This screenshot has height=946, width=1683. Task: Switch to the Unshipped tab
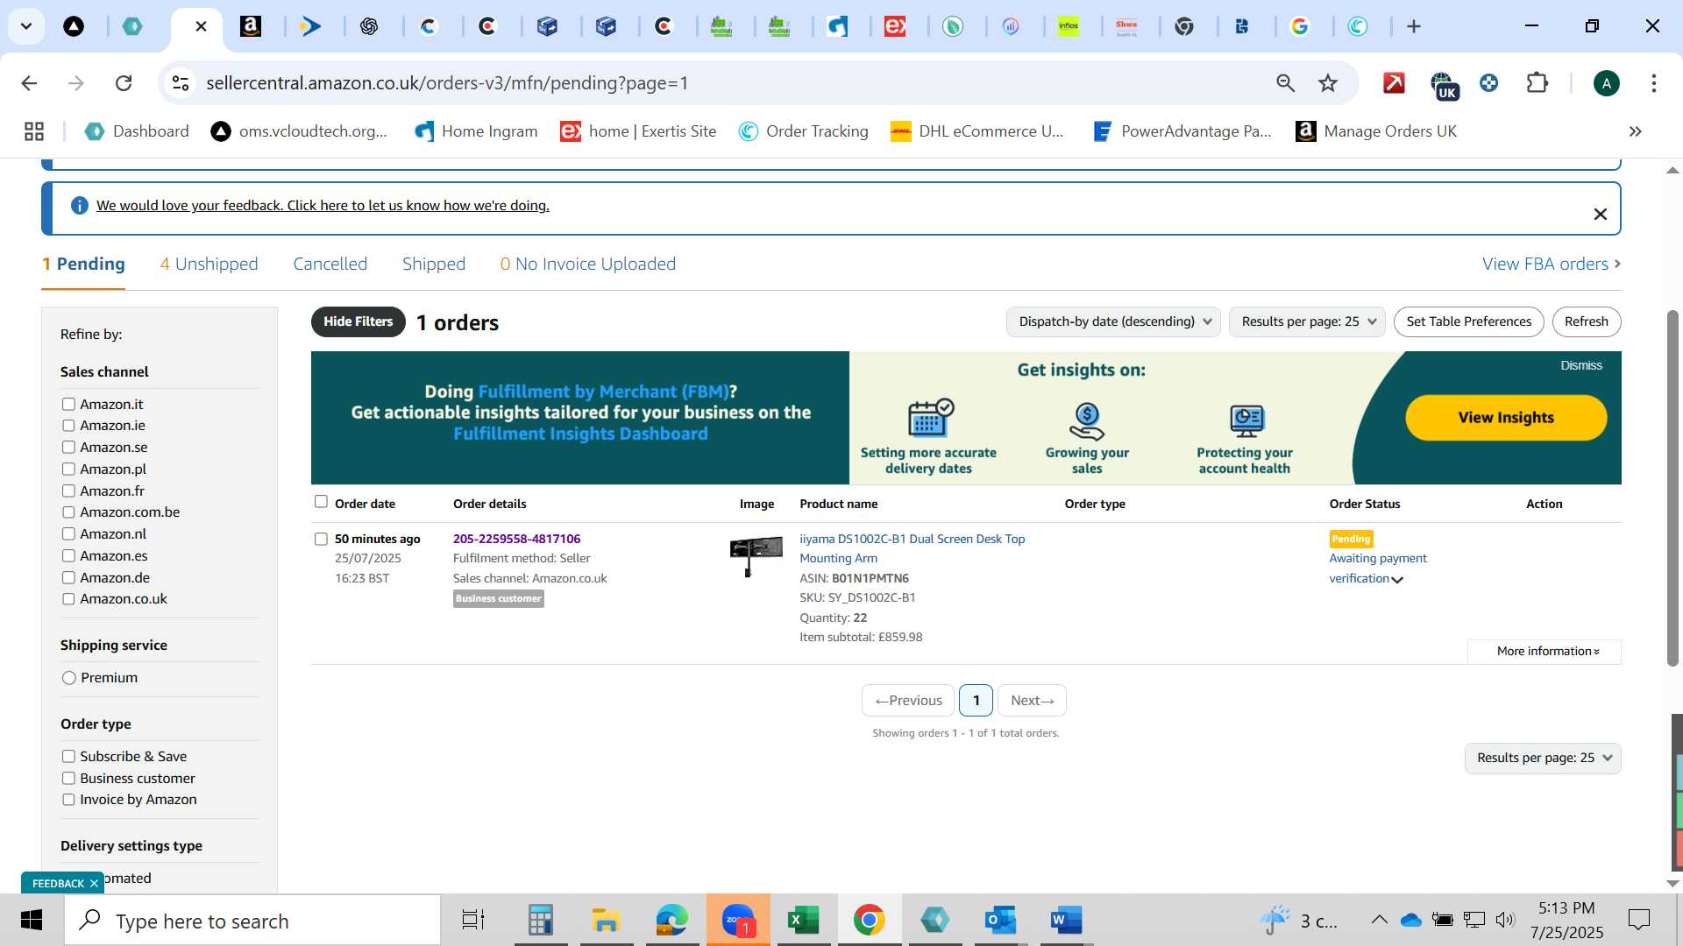pos(209,265)
